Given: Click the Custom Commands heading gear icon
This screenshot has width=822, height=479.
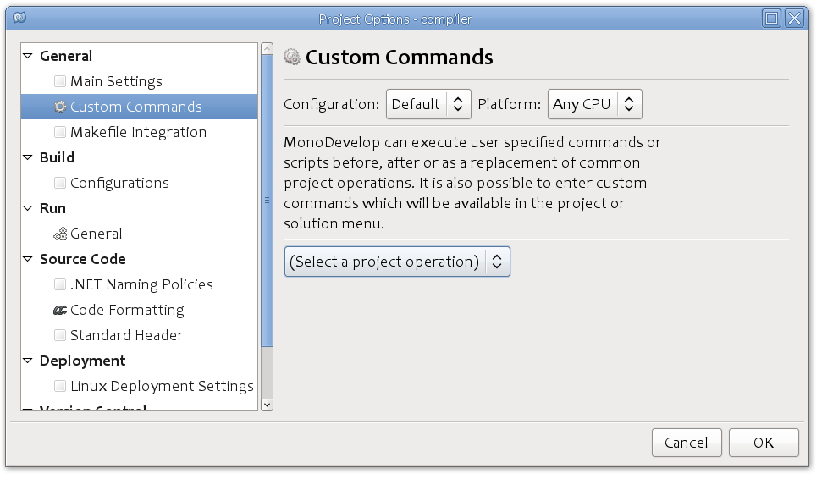Looking at the screenshot, I should [x=292, y=57].
